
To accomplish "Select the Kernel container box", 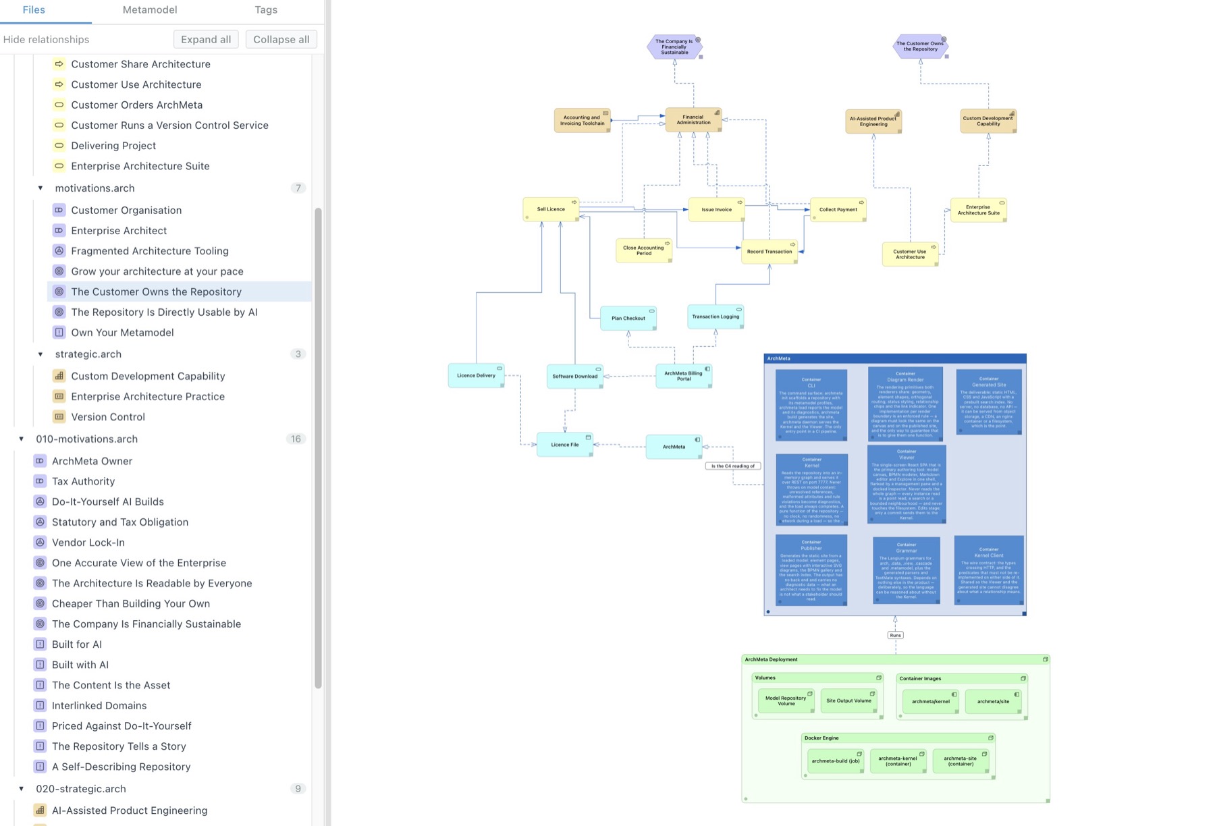I will tap(811, 489).
